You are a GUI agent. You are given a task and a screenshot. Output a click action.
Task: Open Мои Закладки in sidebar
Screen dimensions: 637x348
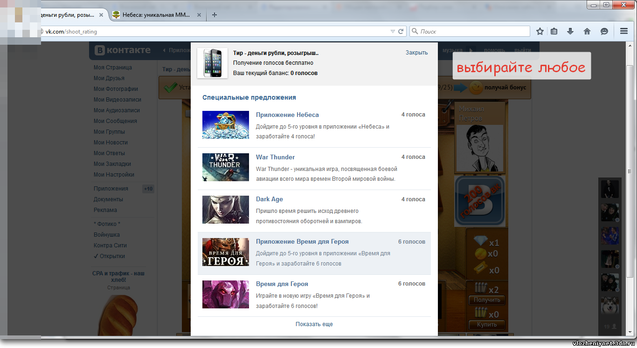pyautogui.click(x=112, y=164)
